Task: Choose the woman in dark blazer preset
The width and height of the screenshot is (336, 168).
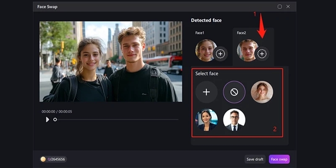Action: tap(206, 120)
